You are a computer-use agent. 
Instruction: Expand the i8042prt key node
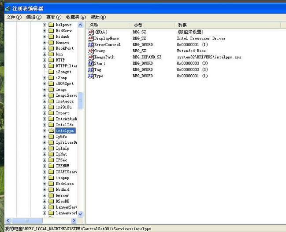point(45,83)
